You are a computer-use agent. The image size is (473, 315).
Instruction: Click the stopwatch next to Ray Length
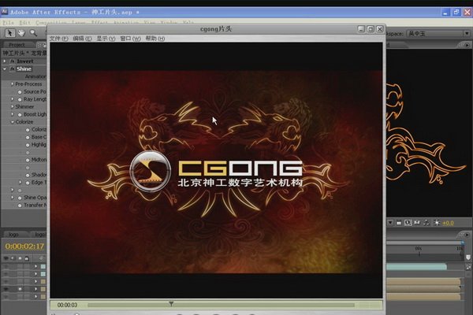point(20,99)
